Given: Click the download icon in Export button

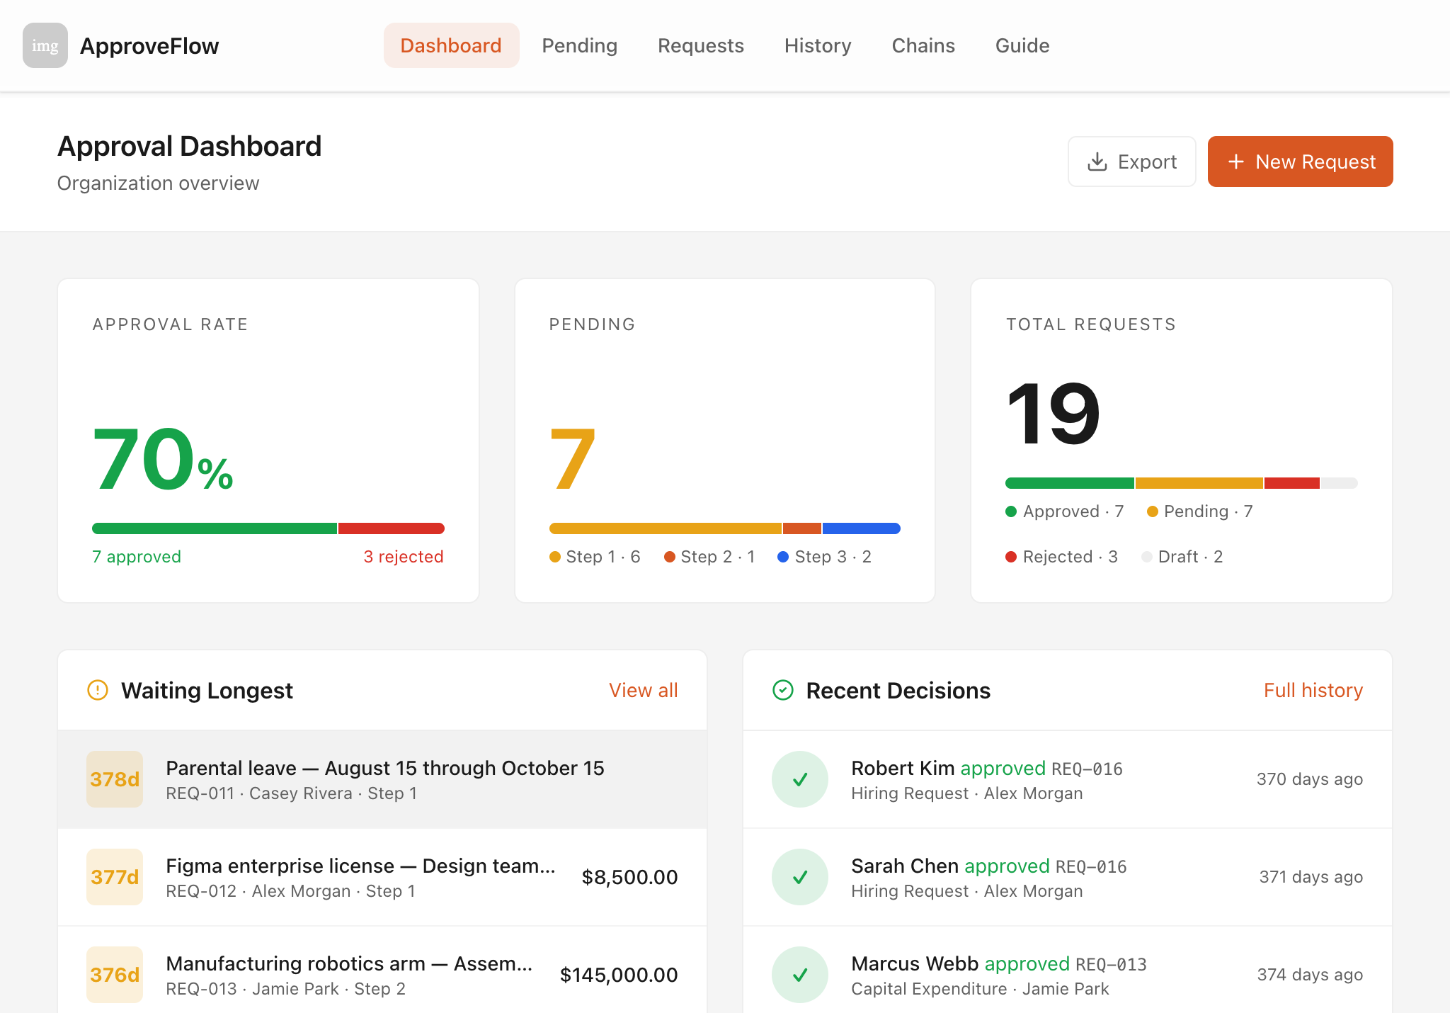Looking at the screenshot, I should pos(1097,162).
